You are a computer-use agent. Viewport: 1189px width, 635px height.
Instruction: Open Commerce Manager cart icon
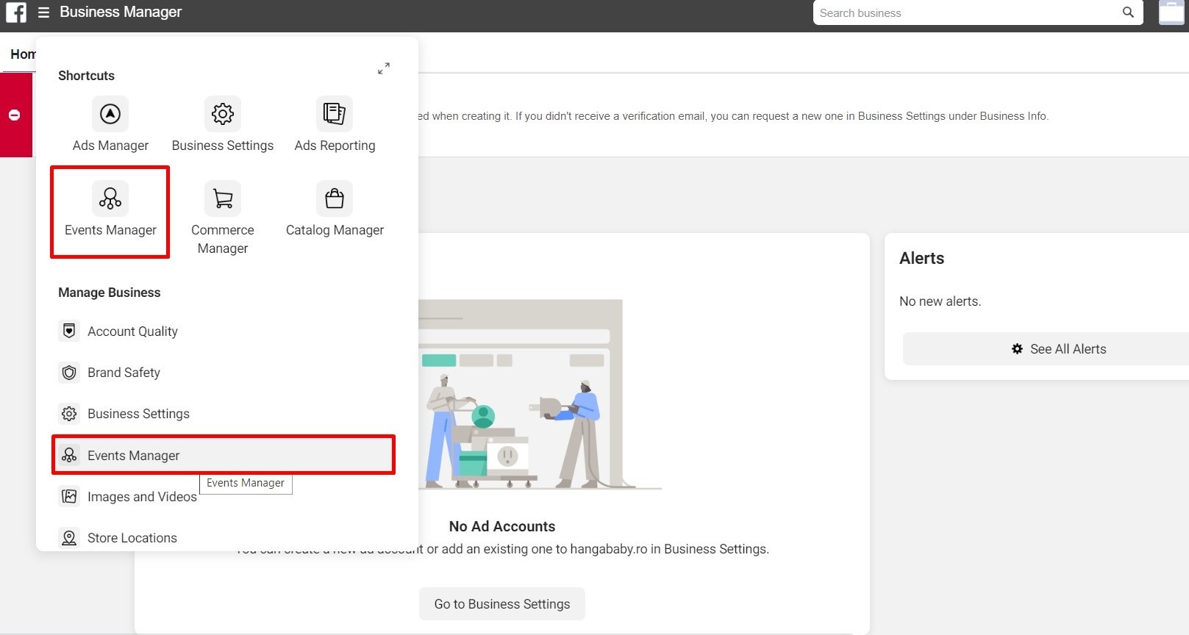click(x=223, y=198)
